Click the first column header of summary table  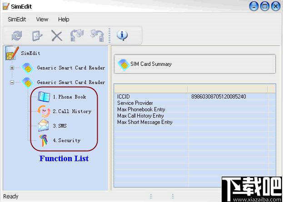click(x=151, y=89)
